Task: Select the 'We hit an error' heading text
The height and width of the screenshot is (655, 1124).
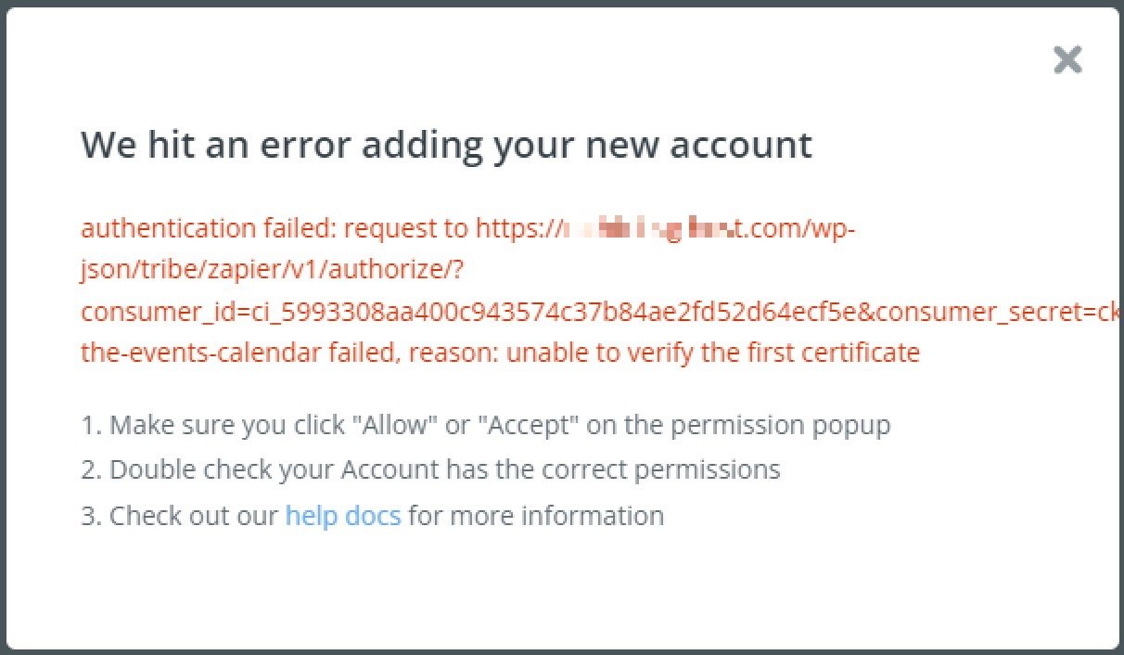Action: (445, 144)
